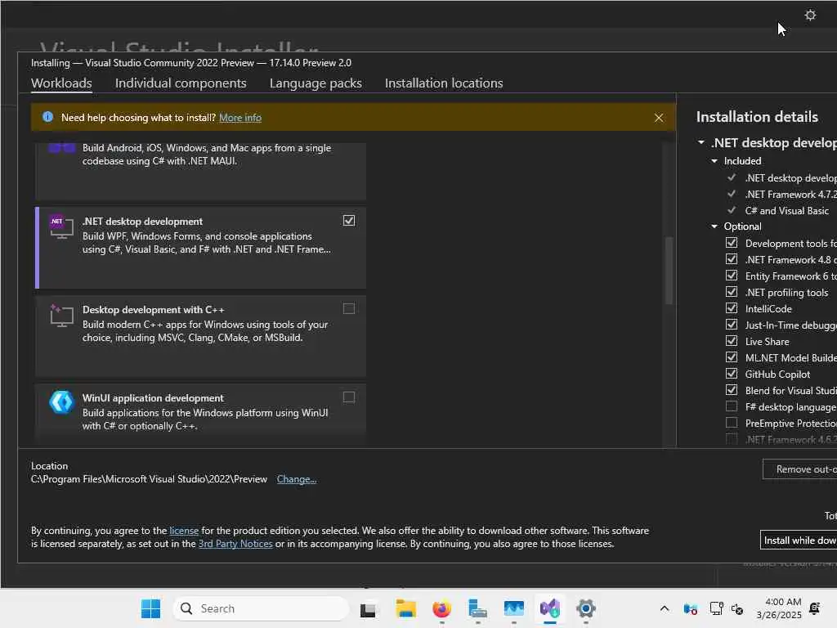
Task: Open Settings gear app in the taskbar
Action: (x=585, y=608)
